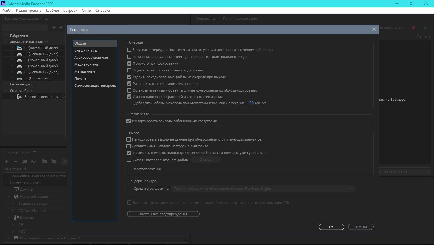This screenshot has width=434, height=245.
Task: Click the preset settings sliders icon
Action: click(x=34, y=162)
